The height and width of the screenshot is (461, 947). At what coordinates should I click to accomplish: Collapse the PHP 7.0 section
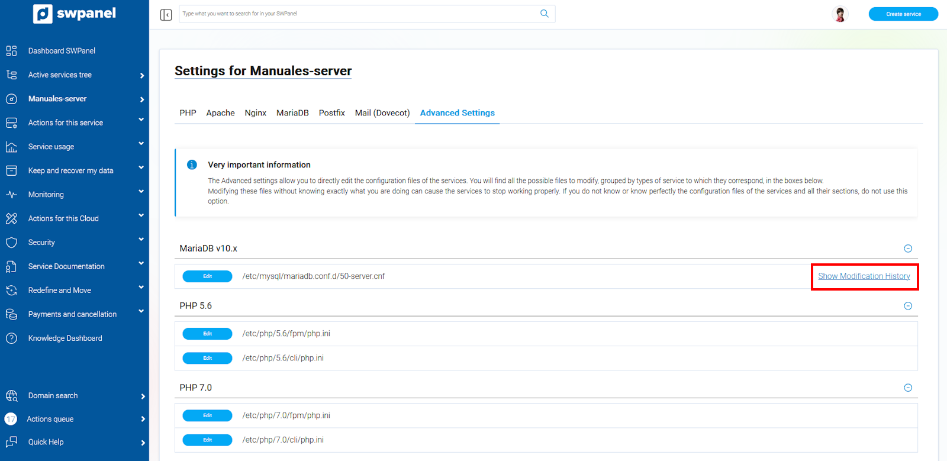pyautogui.click(x=907, y=388)
